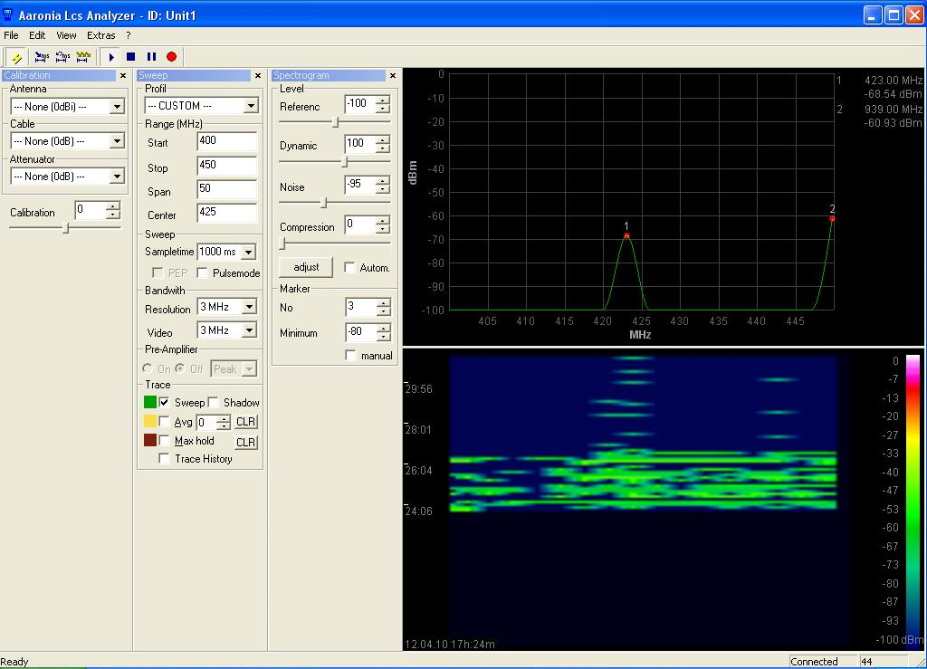The height and width of the screenshot is (669, 927).
Task: Close the Spectrogram panel
Action: tap(393, 76)
